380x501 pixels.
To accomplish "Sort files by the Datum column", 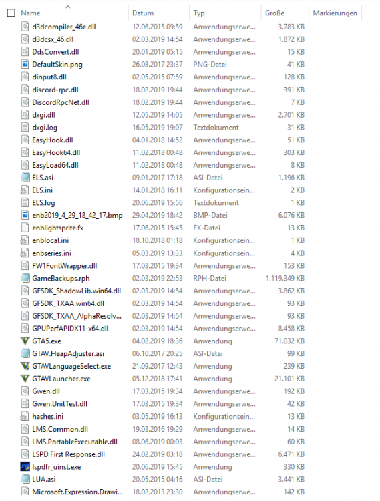I will click(x=143, y=13).
